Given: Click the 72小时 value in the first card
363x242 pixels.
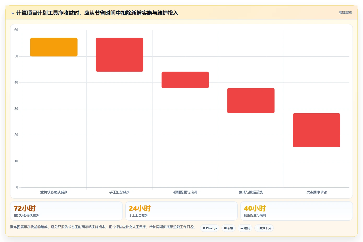Looking at the screenshot, I should (x=25, y=208).
